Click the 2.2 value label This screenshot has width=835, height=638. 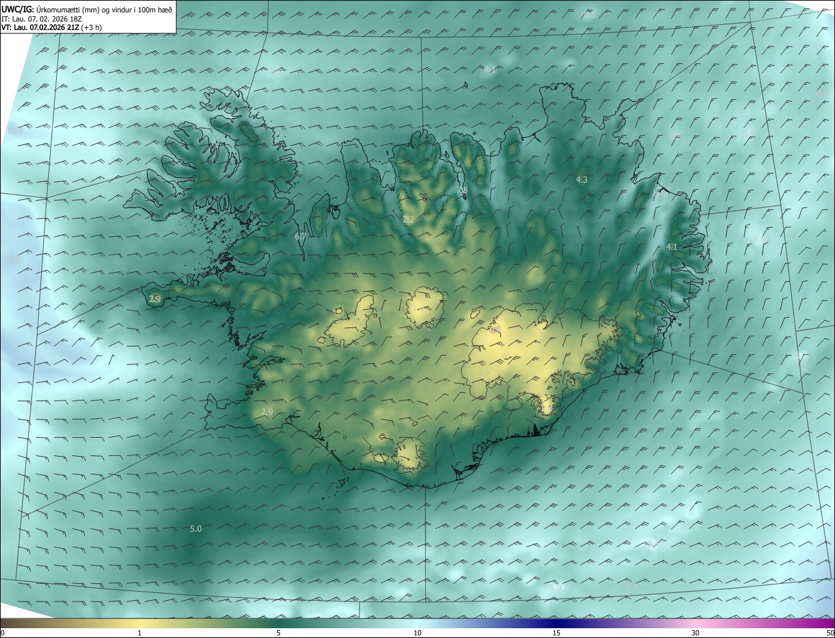click(x=408, y=220)
